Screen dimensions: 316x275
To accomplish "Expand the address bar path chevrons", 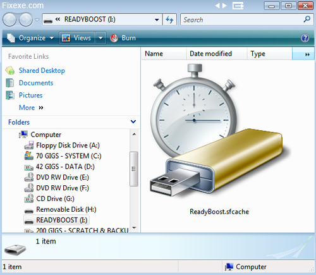I will tap(58, 20).
